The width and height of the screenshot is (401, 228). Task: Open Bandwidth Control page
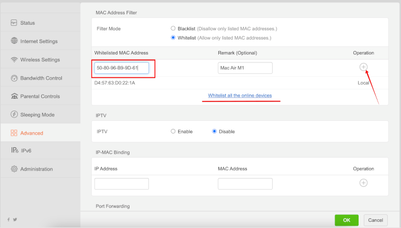pos(41,78)
